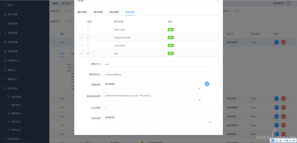
Task: Expand log row 124 in background table
Action: pos(54,116)
